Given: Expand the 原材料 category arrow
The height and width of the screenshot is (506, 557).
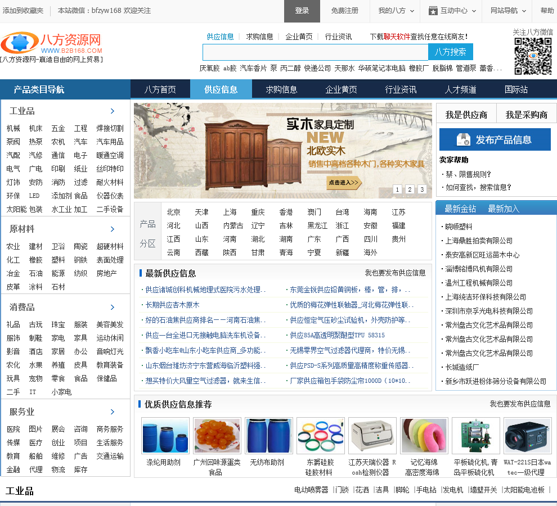Looking at the screenshot, I should [113, 229].
